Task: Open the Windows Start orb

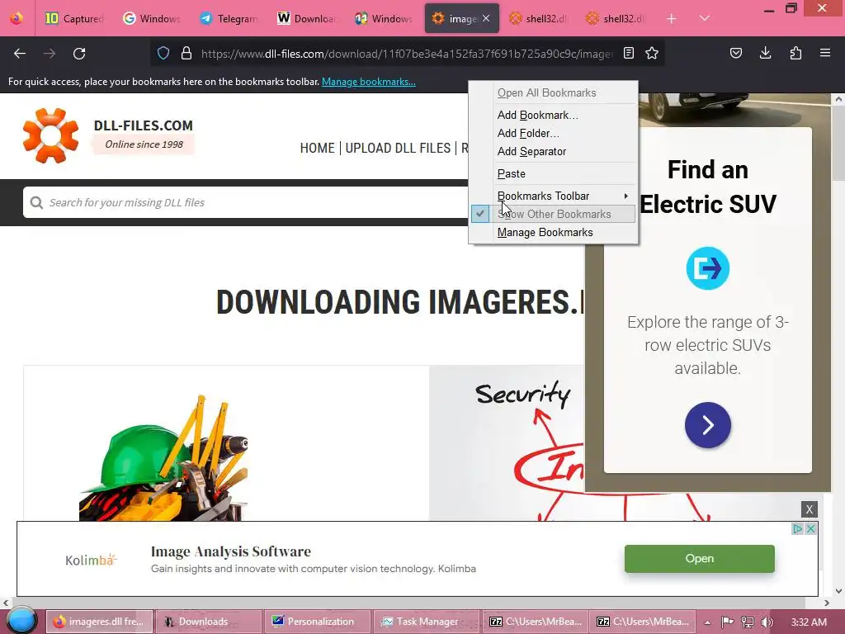Action: point(21,621)
